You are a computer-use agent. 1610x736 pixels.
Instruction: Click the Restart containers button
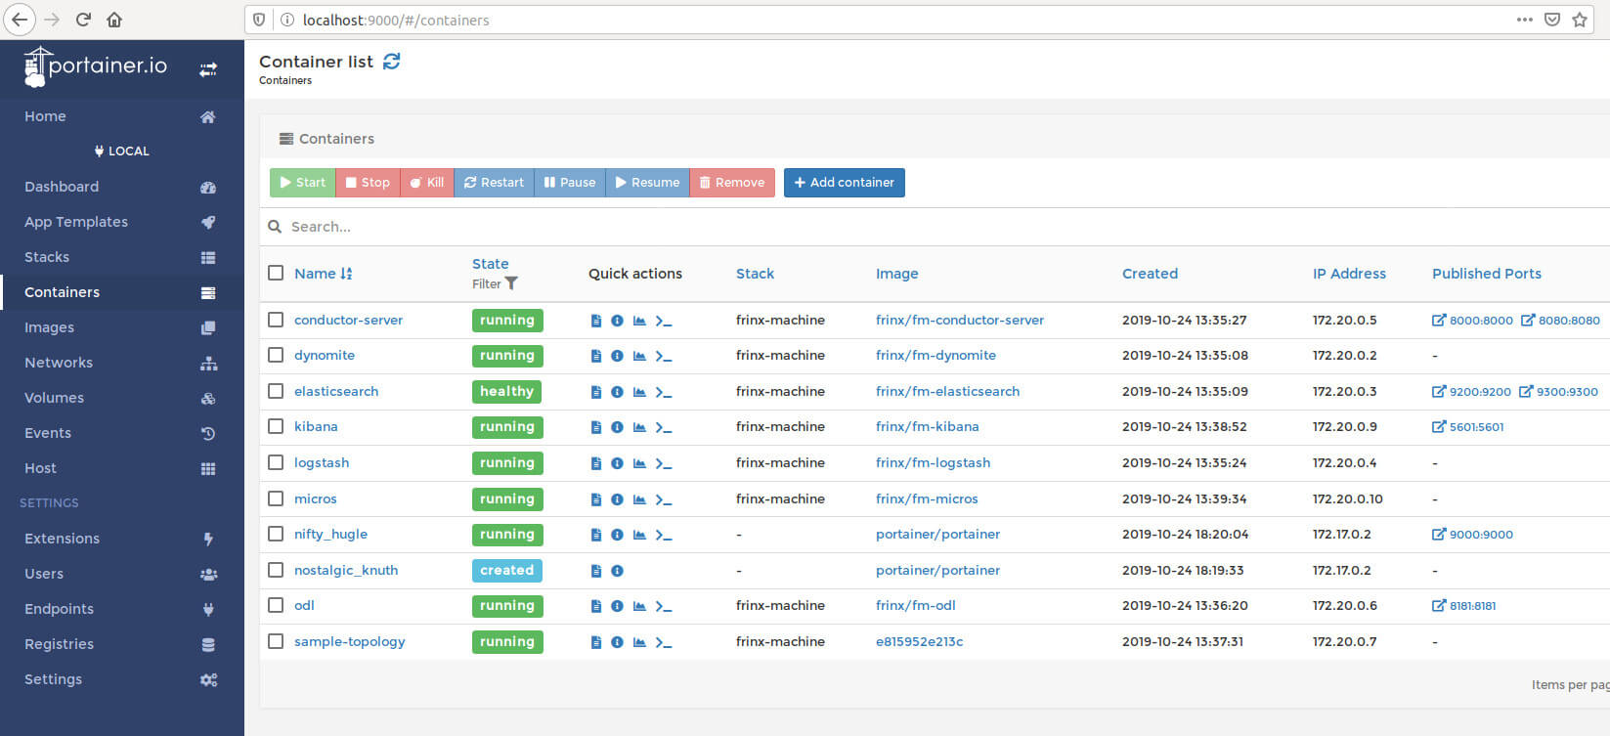pos(494,183)
